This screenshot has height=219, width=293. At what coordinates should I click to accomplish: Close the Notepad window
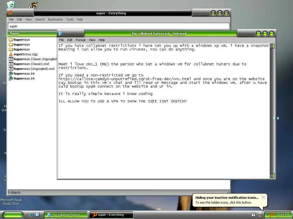[x=272, y=34]
